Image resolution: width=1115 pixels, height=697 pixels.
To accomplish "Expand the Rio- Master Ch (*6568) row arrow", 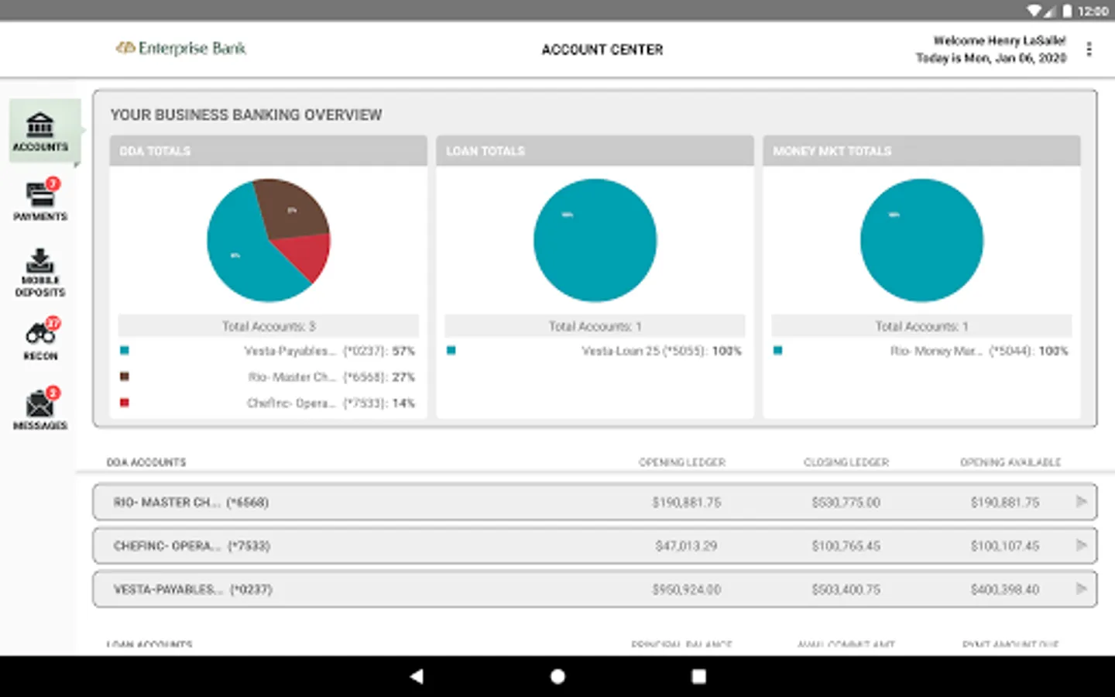I will 1081,502.
